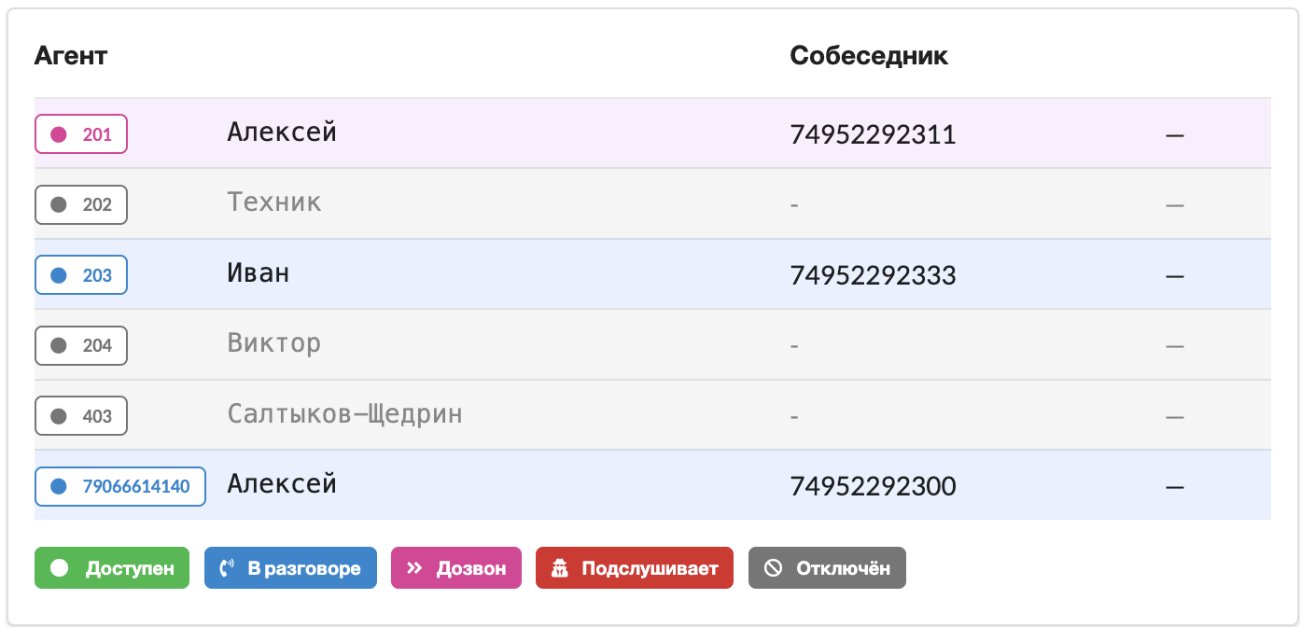This screenshot has width=1301, height=627.
Task: Click the blue status dot for agent 203
Action: point(58,275)
